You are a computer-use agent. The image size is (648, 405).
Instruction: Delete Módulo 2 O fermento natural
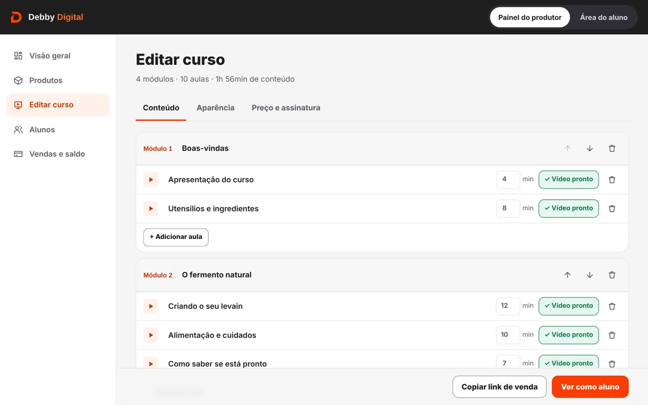[x=612, y=275]
